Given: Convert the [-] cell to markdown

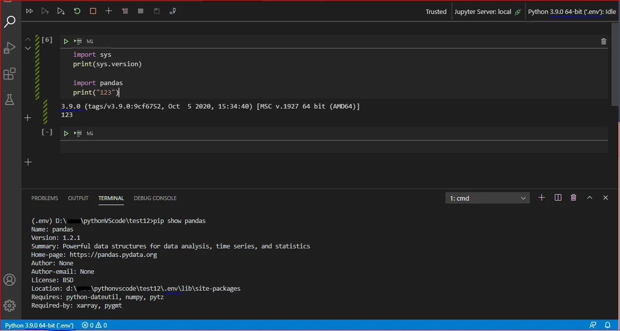Looking at the screenshot, I should (x=90, y=133).
